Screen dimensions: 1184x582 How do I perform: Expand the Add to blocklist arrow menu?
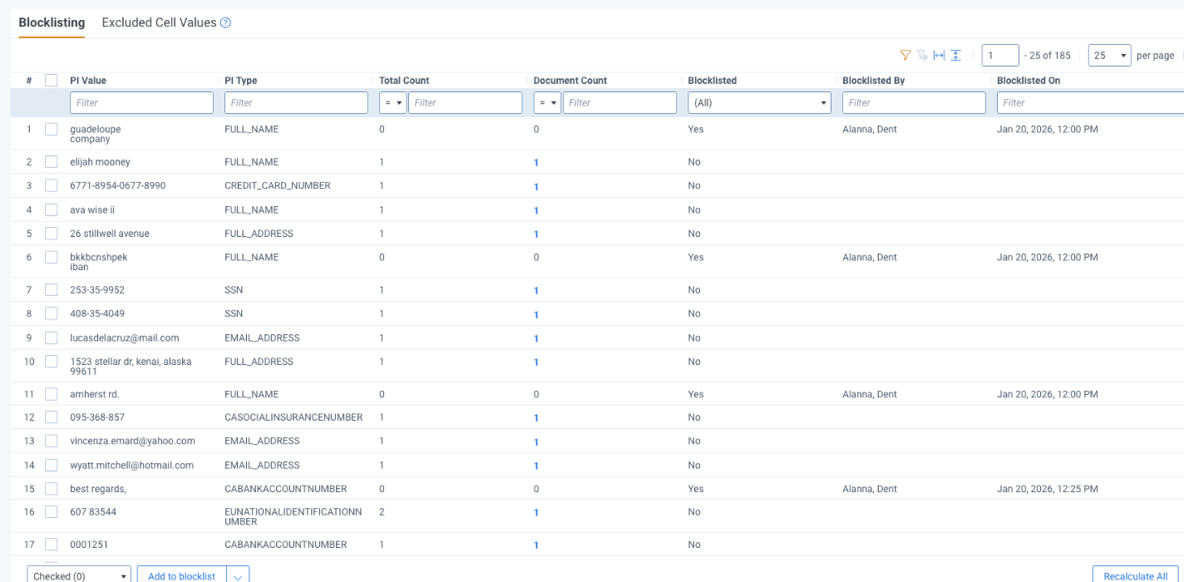[x=238, y=575]
